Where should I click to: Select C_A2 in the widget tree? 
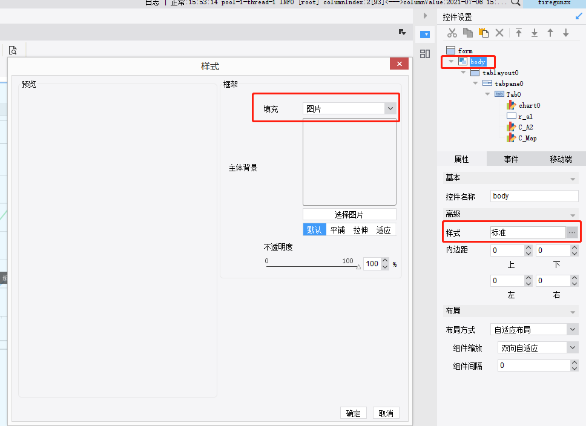click(525, 127)
